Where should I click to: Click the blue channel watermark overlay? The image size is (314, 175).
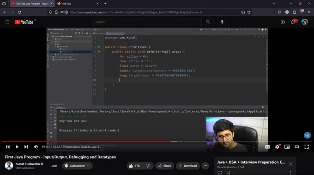(x=308, y=135)
